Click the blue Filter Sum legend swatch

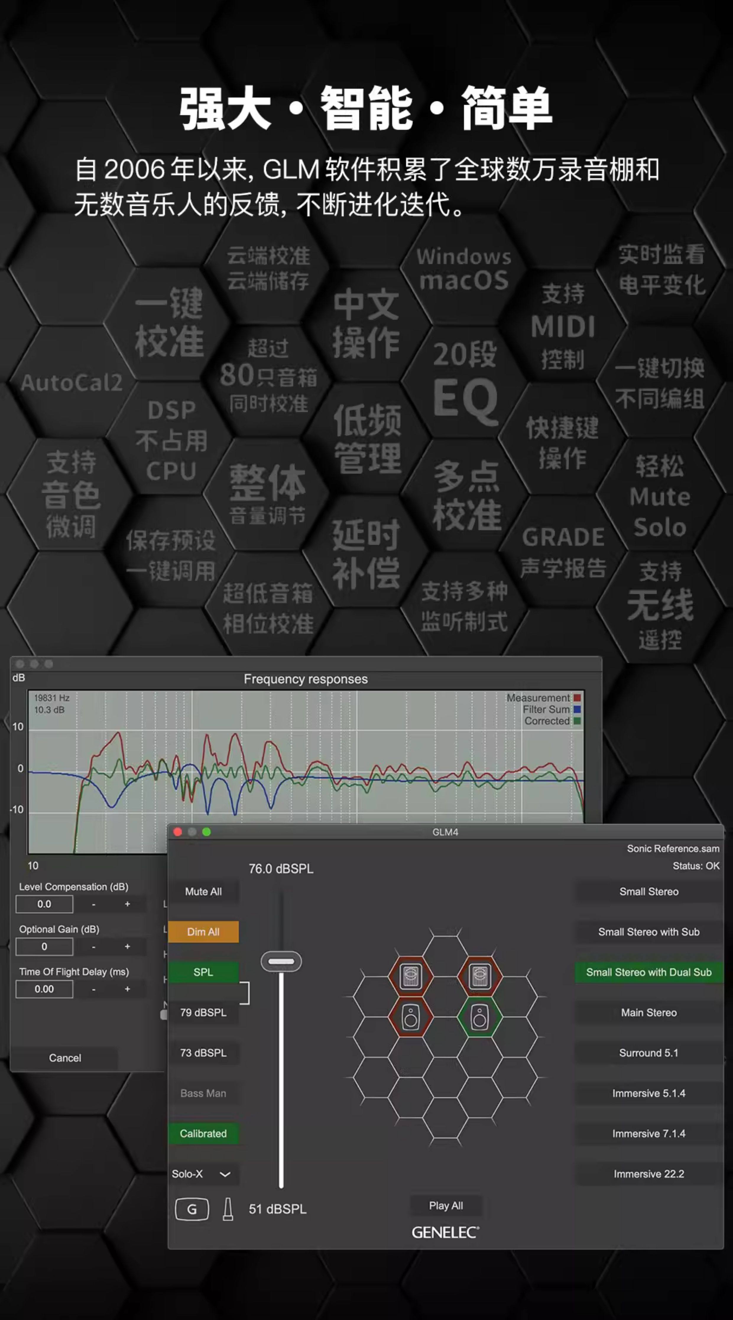point(577,710)
